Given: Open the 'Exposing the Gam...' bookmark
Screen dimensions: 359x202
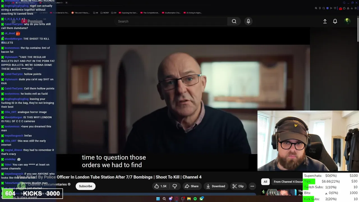Looking at the screenshot, I should coord(128,13).
